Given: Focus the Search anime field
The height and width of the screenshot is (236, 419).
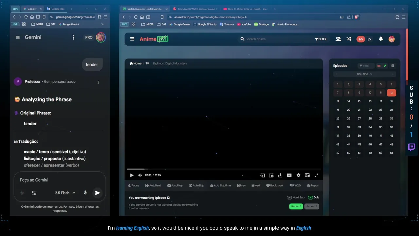Looking at the screenshot, I should pyautogui.click(x=275, y=39).
